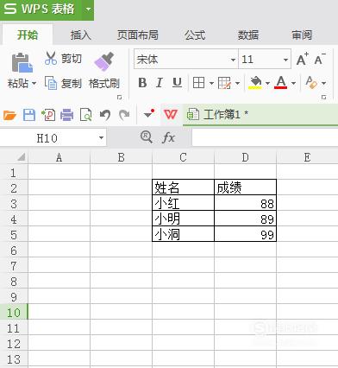
Task: Expand the borders dropdown arrow
Action: click(x=211, y=83)
